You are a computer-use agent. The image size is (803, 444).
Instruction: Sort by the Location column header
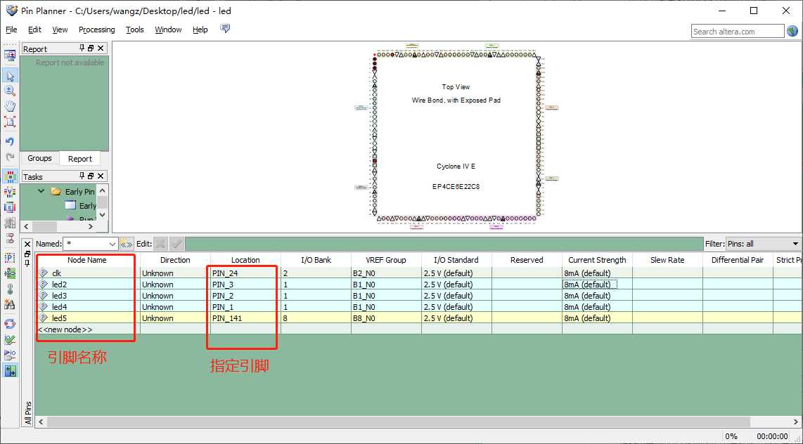click(x=245, y=260)
